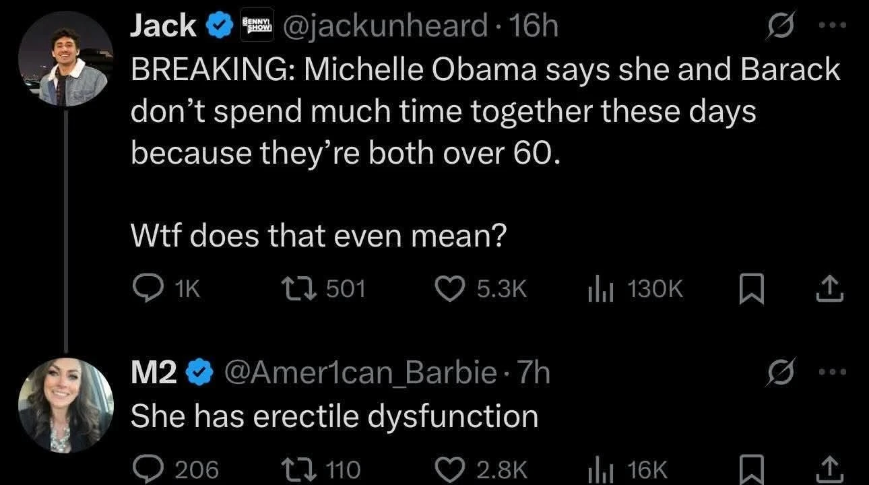Click the Benny Show affiliation badge
The height and width of the screenshot is (485, 869).
click(256, 26)
